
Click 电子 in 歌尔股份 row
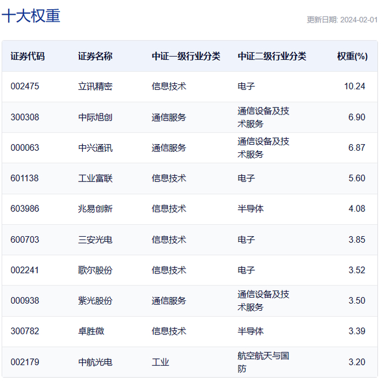pyautogui.click(x=246, y=270)
